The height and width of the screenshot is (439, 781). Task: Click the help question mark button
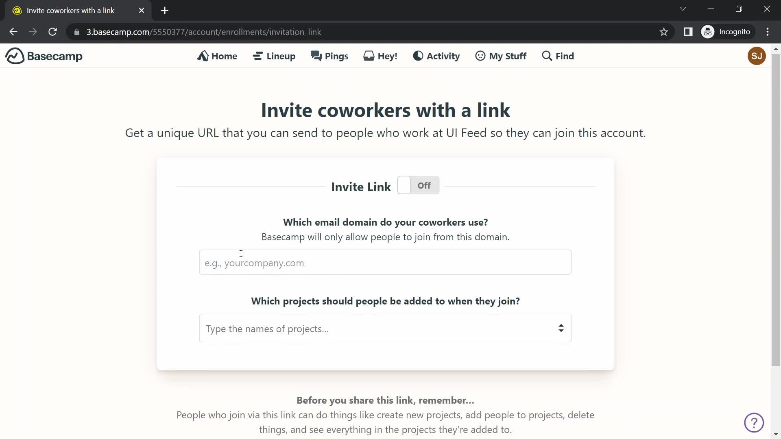pyautogui.click(x=754, y=423)
